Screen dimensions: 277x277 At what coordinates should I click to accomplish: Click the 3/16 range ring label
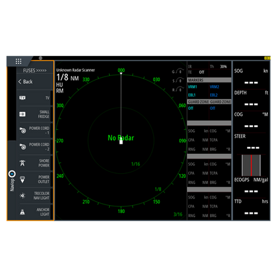coord(178,214)
